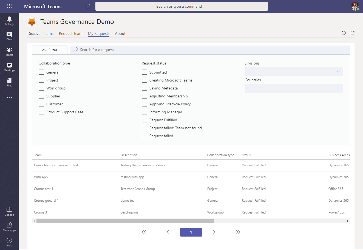Open Teams in the sidebar

9,51
